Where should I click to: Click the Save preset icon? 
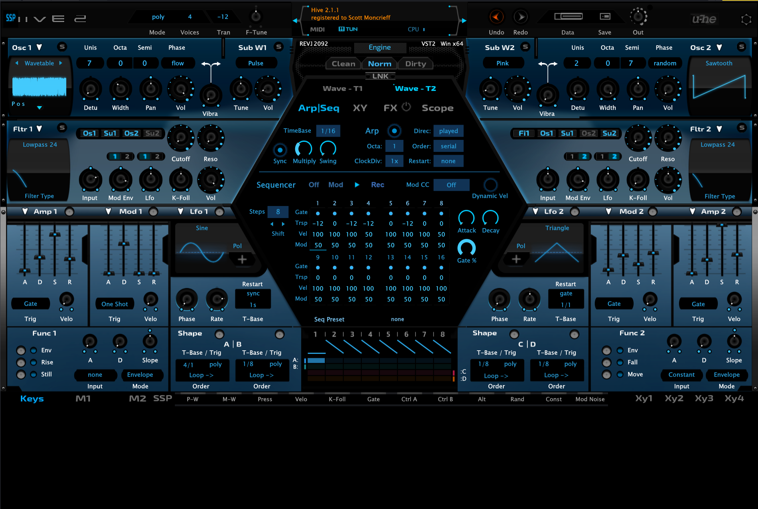pos(605,16)
